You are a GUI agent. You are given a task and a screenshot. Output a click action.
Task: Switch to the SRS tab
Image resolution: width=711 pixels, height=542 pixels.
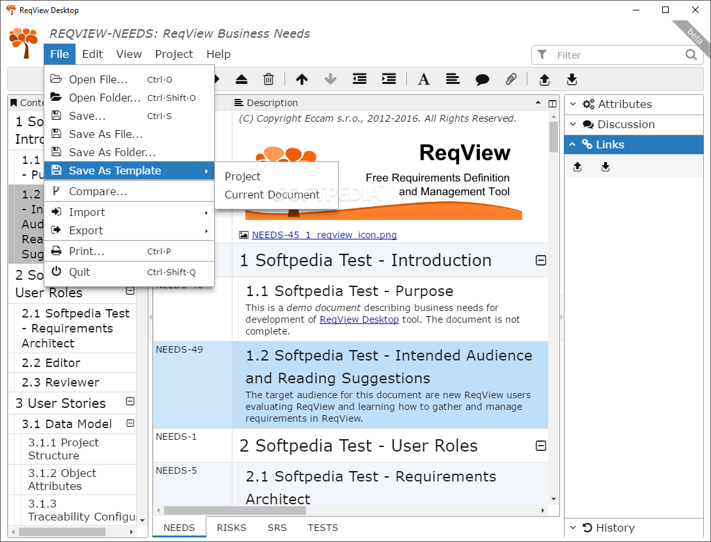coord(277,528)
